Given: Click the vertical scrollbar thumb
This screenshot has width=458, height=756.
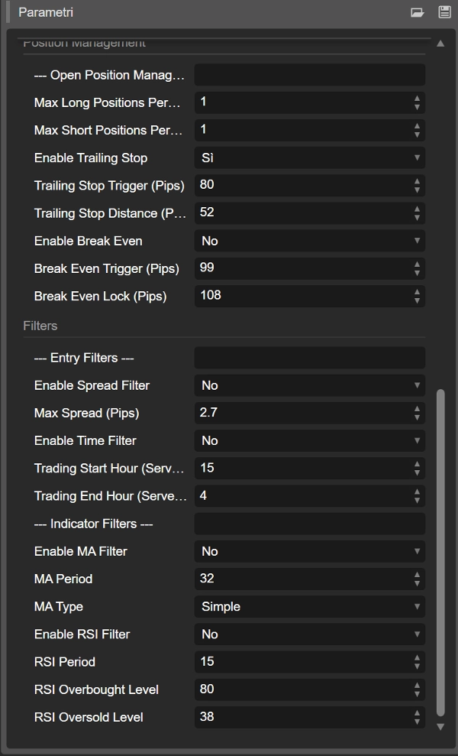Looking at the screenshot, I should click(x=440, y=550).
